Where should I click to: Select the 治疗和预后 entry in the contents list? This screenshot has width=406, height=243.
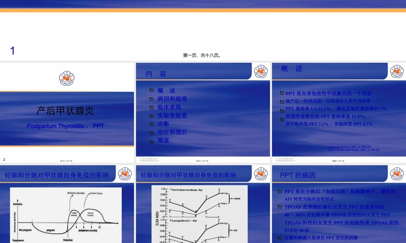click(172, 132)
